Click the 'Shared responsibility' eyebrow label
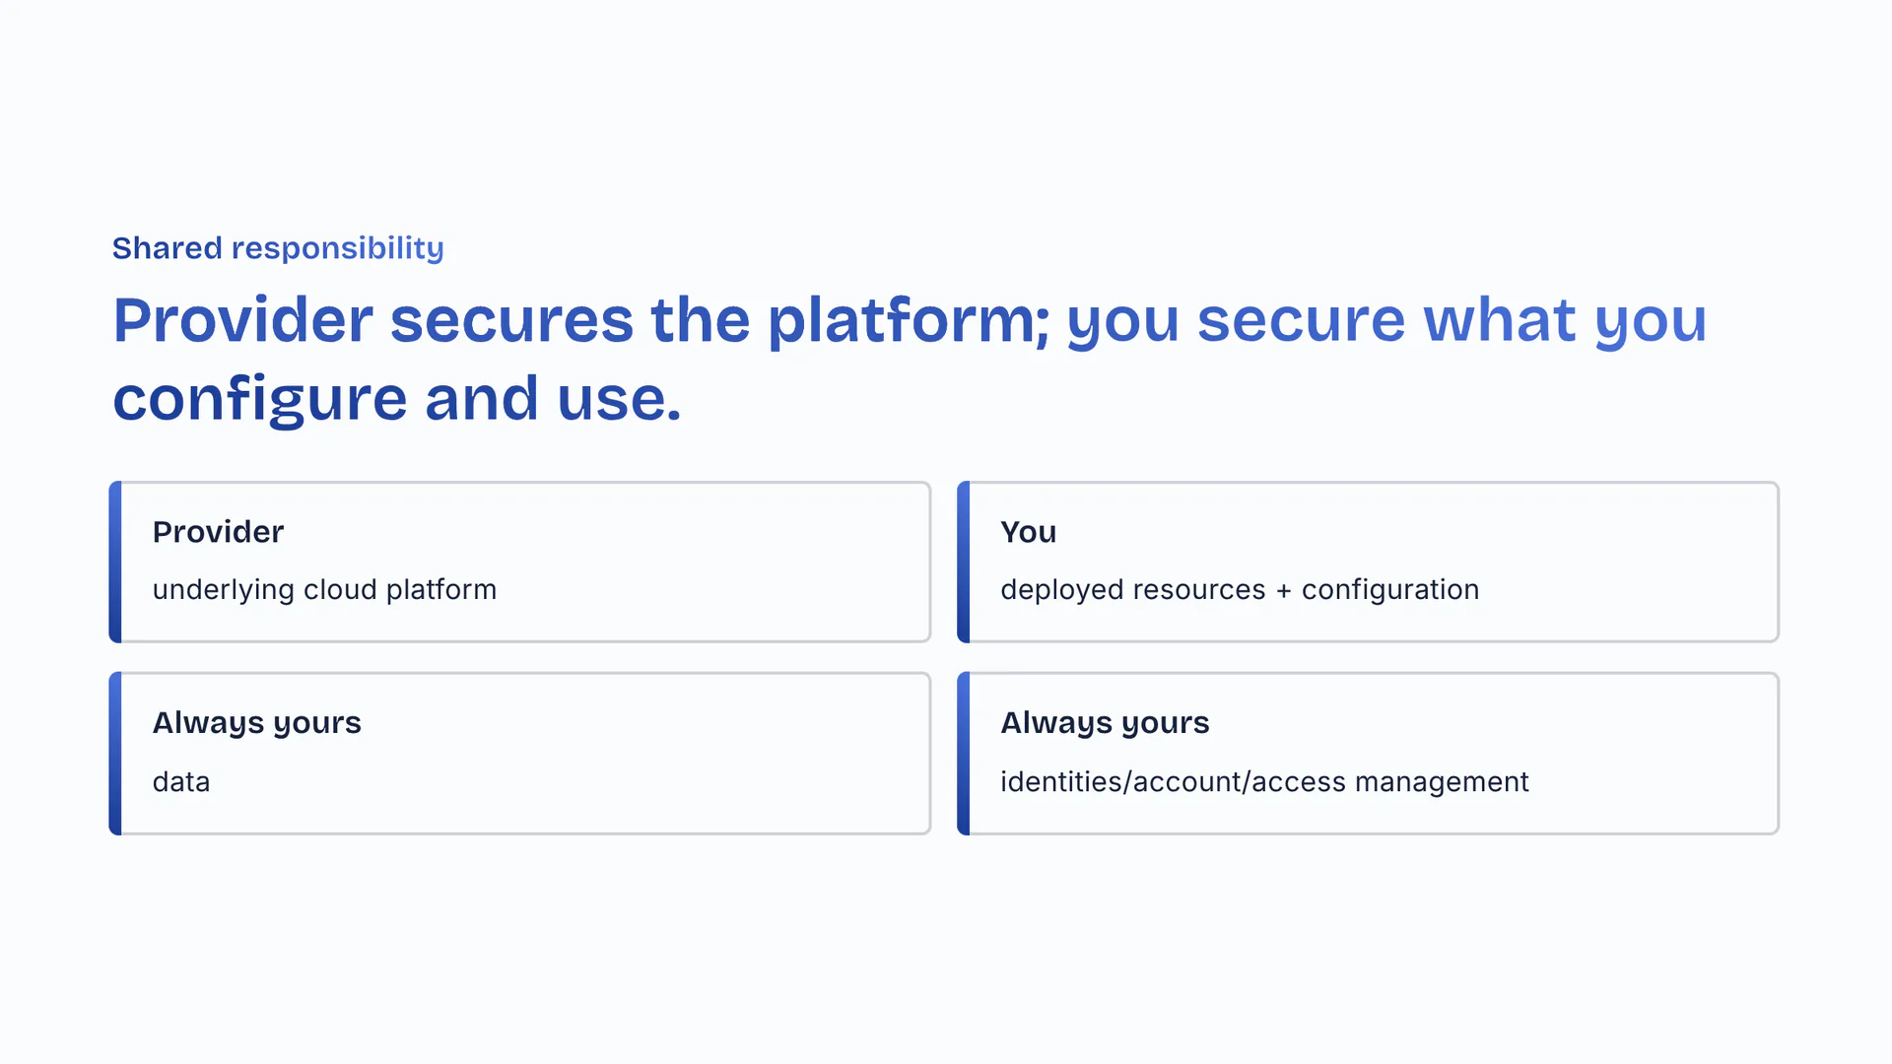Screen dimensions: 1892x1064 click(x=277, y=248)
